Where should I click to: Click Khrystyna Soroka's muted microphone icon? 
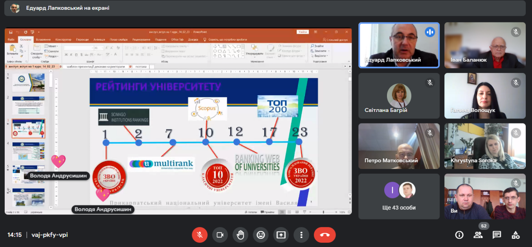pos(515,133)
